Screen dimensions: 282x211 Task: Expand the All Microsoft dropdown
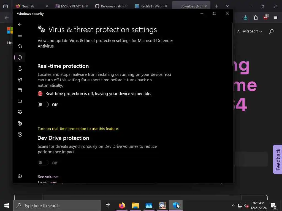point(250,31)
